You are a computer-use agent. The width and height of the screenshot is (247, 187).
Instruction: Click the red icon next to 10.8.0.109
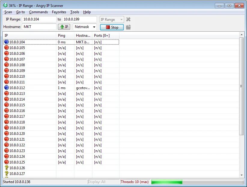[x=6, y=70]
